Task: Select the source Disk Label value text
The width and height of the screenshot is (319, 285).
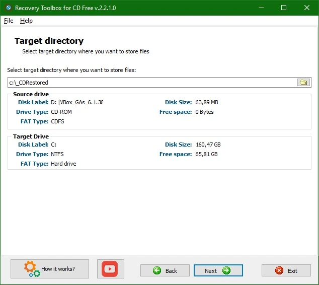Action: (x=77, y=102)
